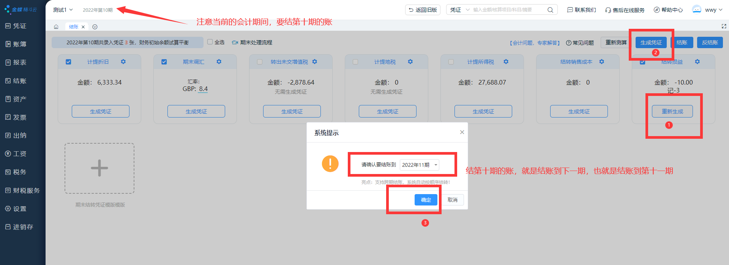Click the fullscreen expand icon
The width and height of the screenshot is (729, 265).
point(724,26)
